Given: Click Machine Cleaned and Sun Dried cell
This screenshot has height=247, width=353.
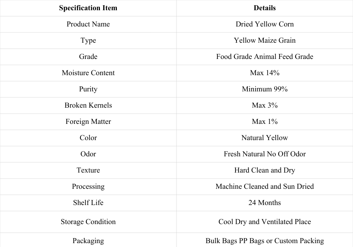Looking at the screenshot, I should pos(264,186).
